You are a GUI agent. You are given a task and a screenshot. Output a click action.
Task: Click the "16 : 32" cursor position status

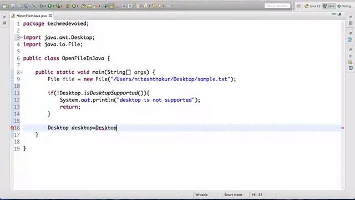[257, 195]
